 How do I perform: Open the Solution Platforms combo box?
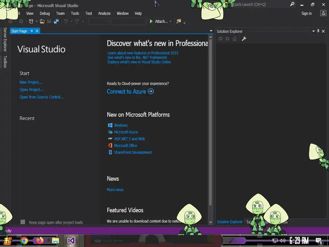[129, 21]
